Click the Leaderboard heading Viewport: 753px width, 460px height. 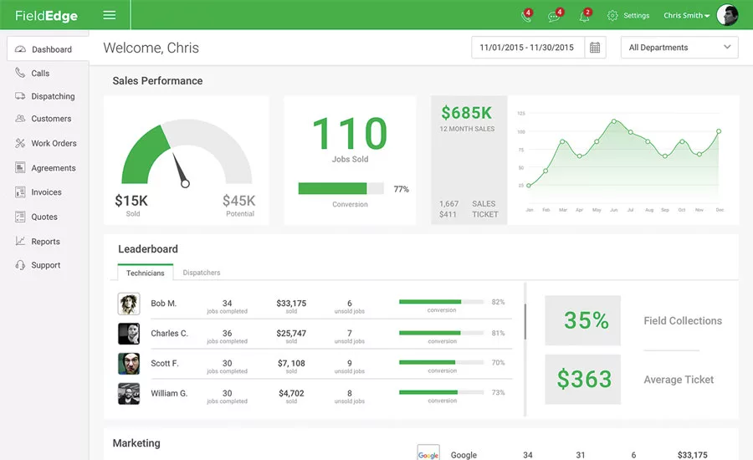click(148, 248)
